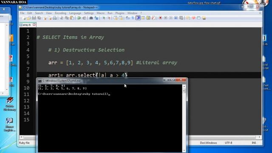The height and width of the screenshot is (153, 272).
Task: Paste clipboard using the toolbar Paste icon
Action: click(72, 18)
